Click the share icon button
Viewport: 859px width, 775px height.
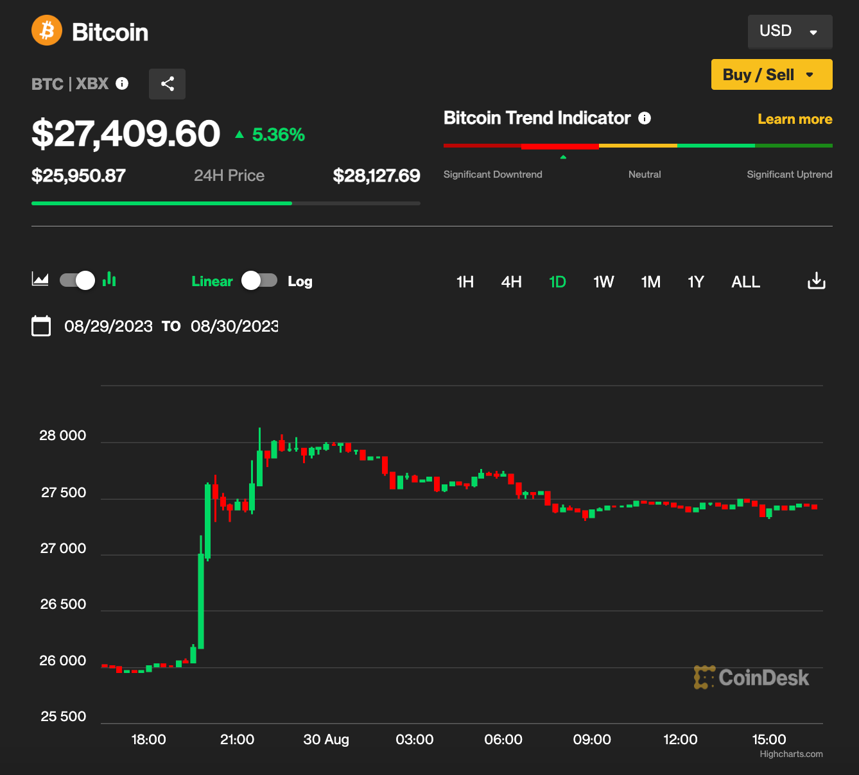(x=167, y=84)
